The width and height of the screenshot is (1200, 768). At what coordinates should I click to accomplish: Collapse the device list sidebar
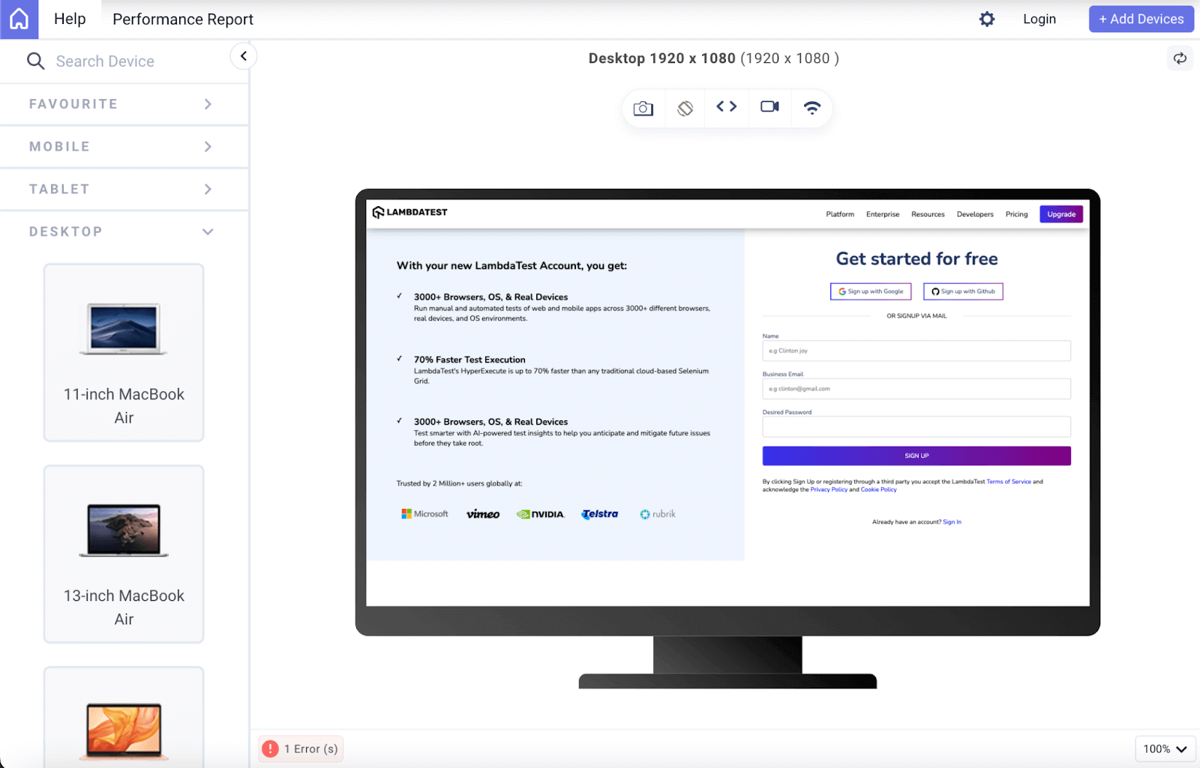(x=243, y=55)
